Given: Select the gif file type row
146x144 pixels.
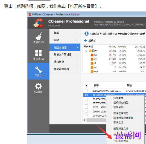Looking at the screenshot, I should coord(114,63).
